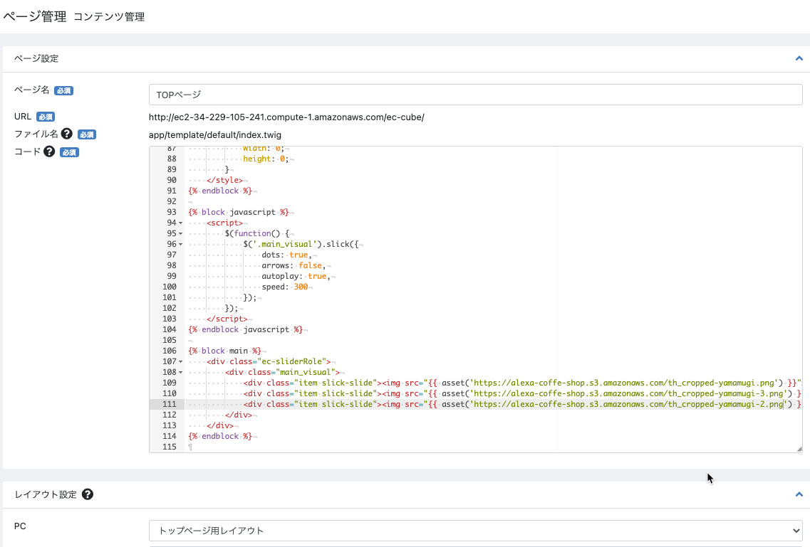Click file name app/template/default/index.twig
810x547 pixels.
point(215,135)
